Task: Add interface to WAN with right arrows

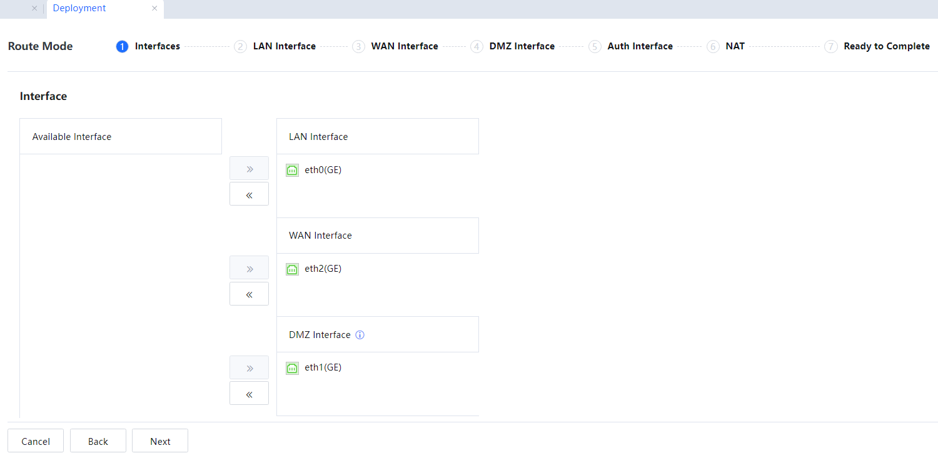Action: pos(249,268)
